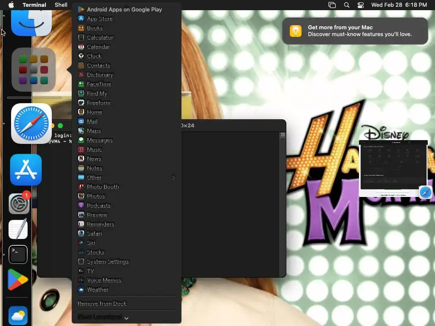Viewport: 435px width, 326px height.
Task: Select Messages in the list
Action: pyautogui.click(x=127, y=140)
